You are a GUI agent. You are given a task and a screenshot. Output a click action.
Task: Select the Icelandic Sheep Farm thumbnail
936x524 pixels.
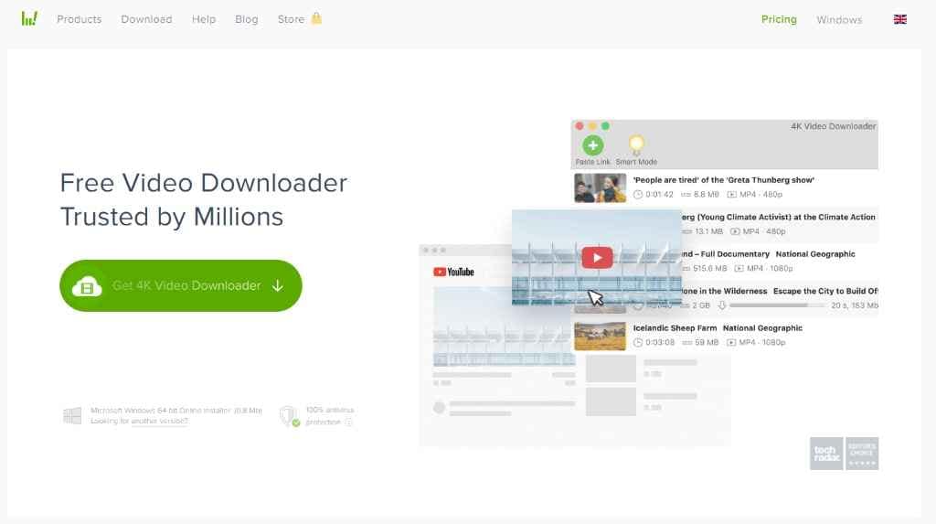pyautogui.click(x=600, y=336)
